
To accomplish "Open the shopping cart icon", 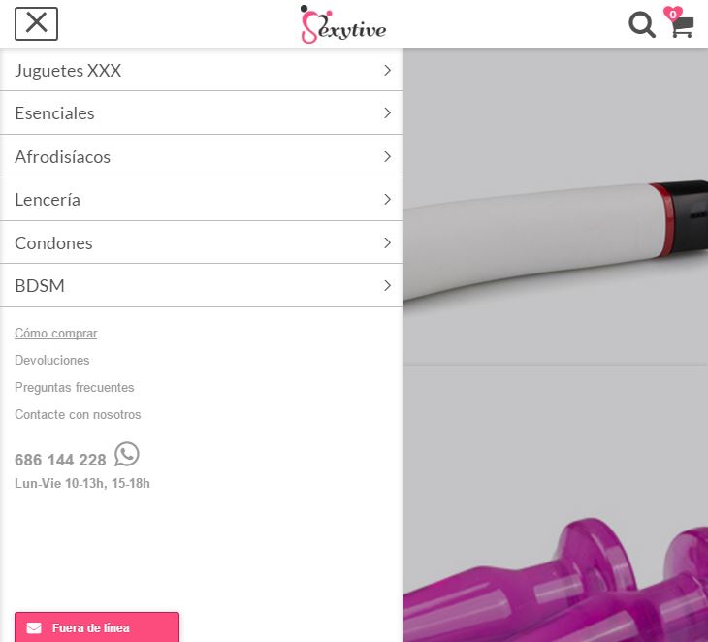I will (682, 26).
